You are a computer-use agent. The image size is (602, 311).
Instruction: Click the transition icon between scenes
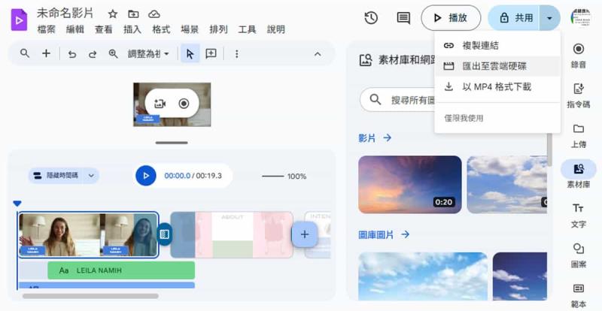point(164,234)
